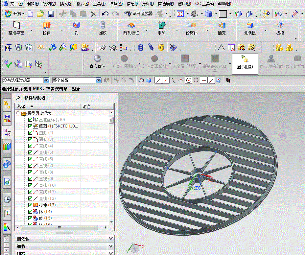Open the 视图(V) menu
The width and height of the screenshot is (305, 255).
coord(49,4)
